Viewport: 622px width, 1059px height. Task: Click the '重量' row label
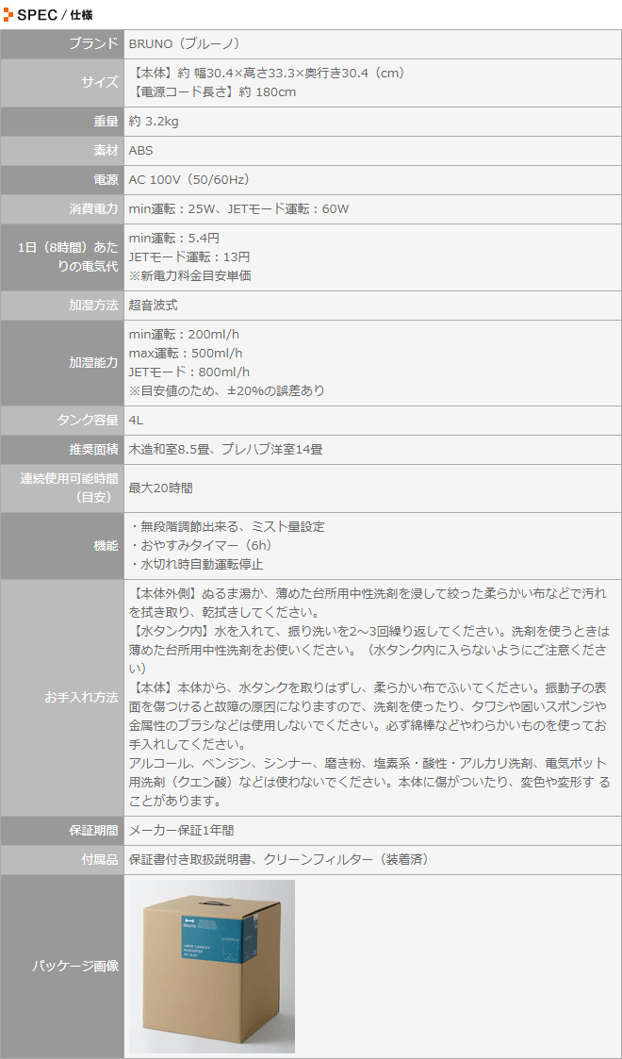106,121
